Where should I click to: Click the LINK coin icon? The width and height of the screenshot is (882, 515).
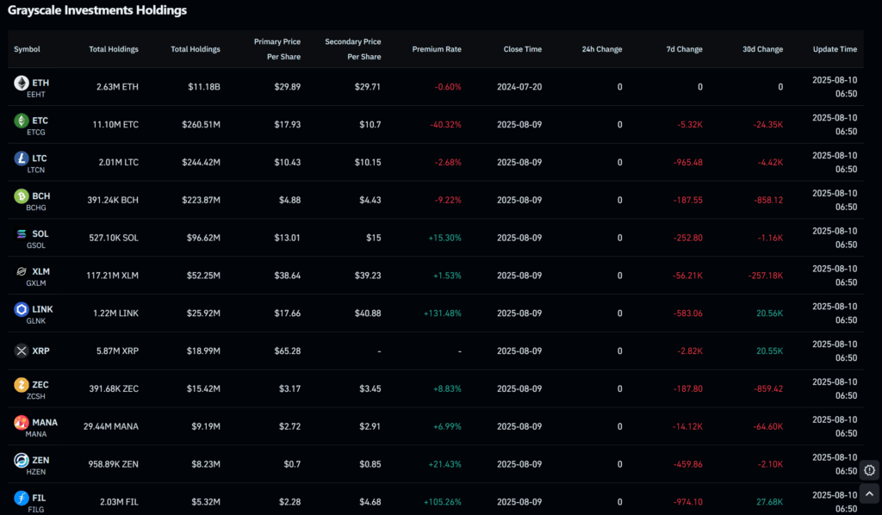22,309
